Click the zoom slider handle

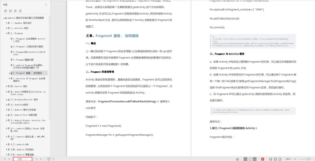pyautogui.click(x=308, y=159)
